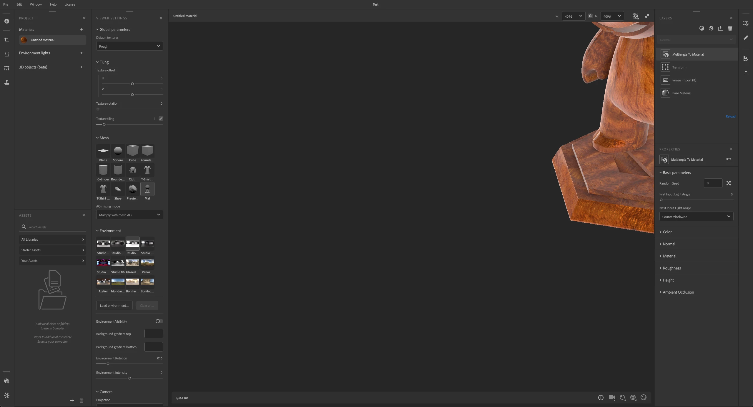The width and height of the screenshot is (753, 407).
Task: Toggle Environment Visibility switch
Action: coord(159,321)
